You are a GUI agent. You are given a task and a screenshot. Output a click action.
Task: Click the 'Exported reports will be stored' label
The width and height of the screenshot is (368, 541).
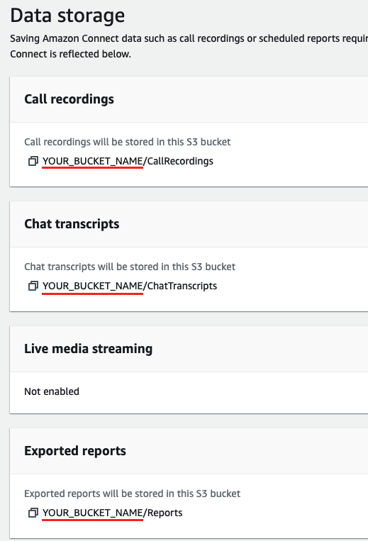point(132,493)
